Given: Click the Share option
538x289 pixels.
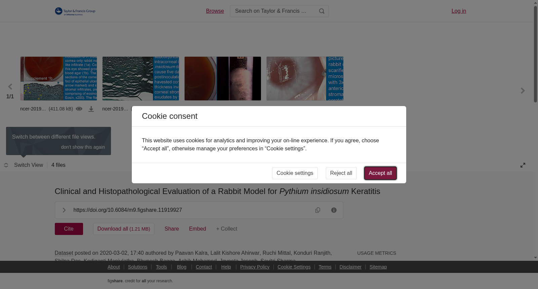Looking at the screenshot, I should 172,229.
